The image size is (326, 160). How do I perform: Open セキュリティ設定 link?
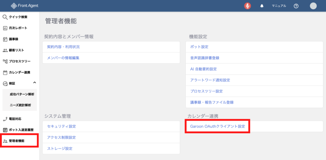61,126
